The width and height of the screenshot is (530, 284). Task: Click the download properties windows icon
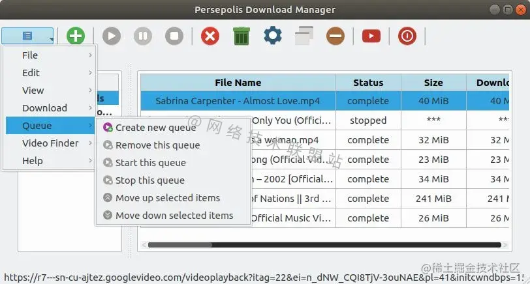(x=304, y=36)
